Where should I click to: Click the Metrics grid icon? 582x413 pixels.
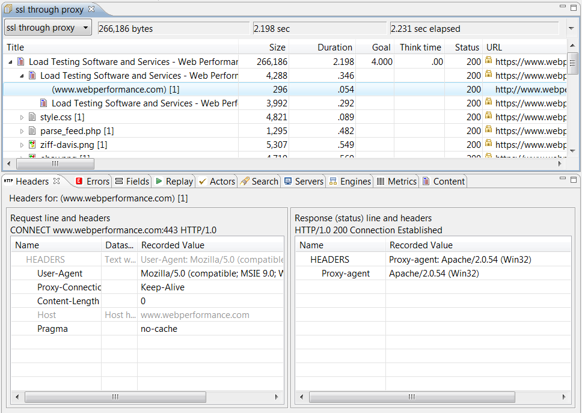click(x=381, y=182)
